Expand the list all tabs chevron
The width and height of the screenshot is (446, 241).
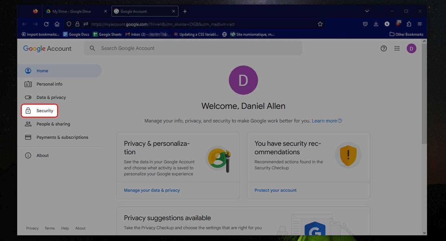click(367, 11)
